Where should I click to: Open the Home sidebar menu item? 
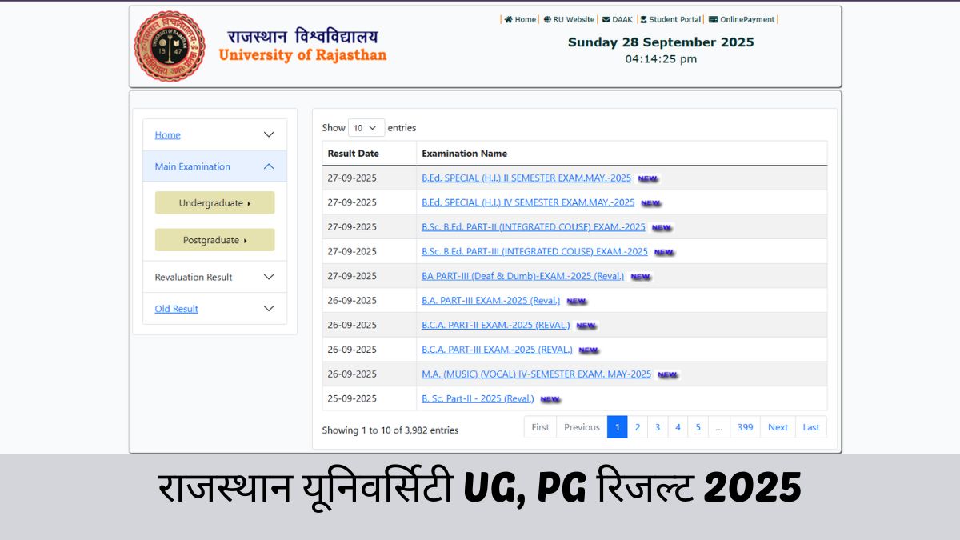click(x=167, y=134)
